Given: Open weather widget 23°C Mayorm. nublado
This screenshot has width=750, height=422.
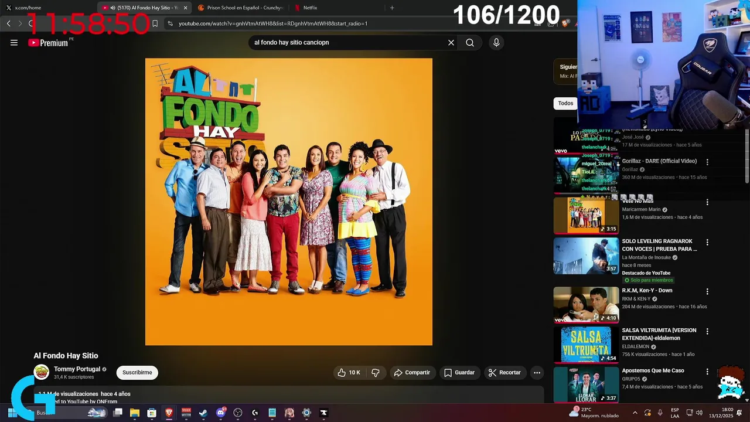Looking at the screenshot, I should [594, 413].
